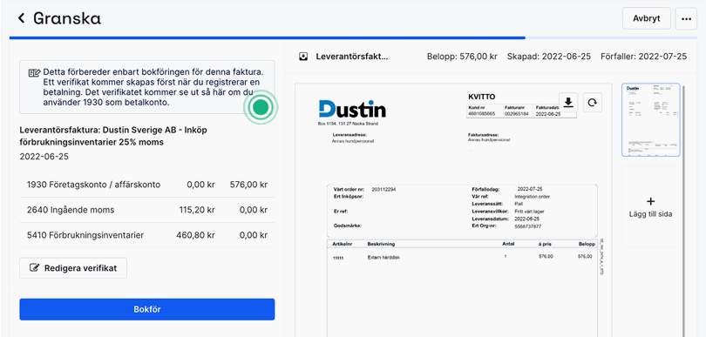The image size is (706, 337).
Task: Rotate the document with the rotate icon
Action: 593,103
